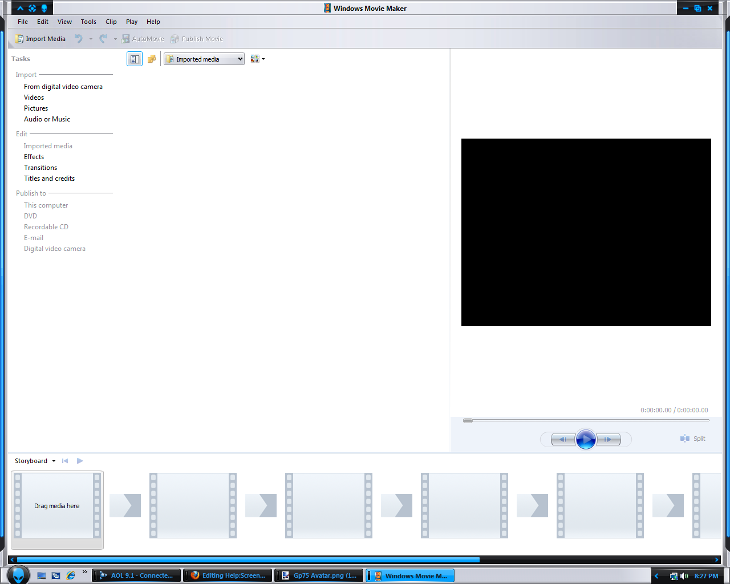The height and width of the screenshot is (584, 730).
Task: Switch to the AOL 9.1 taskbar window
Action: click(x=136, y=575)
